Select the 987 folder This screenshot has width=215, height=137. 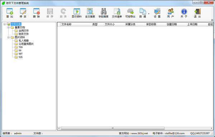[20, 54]
